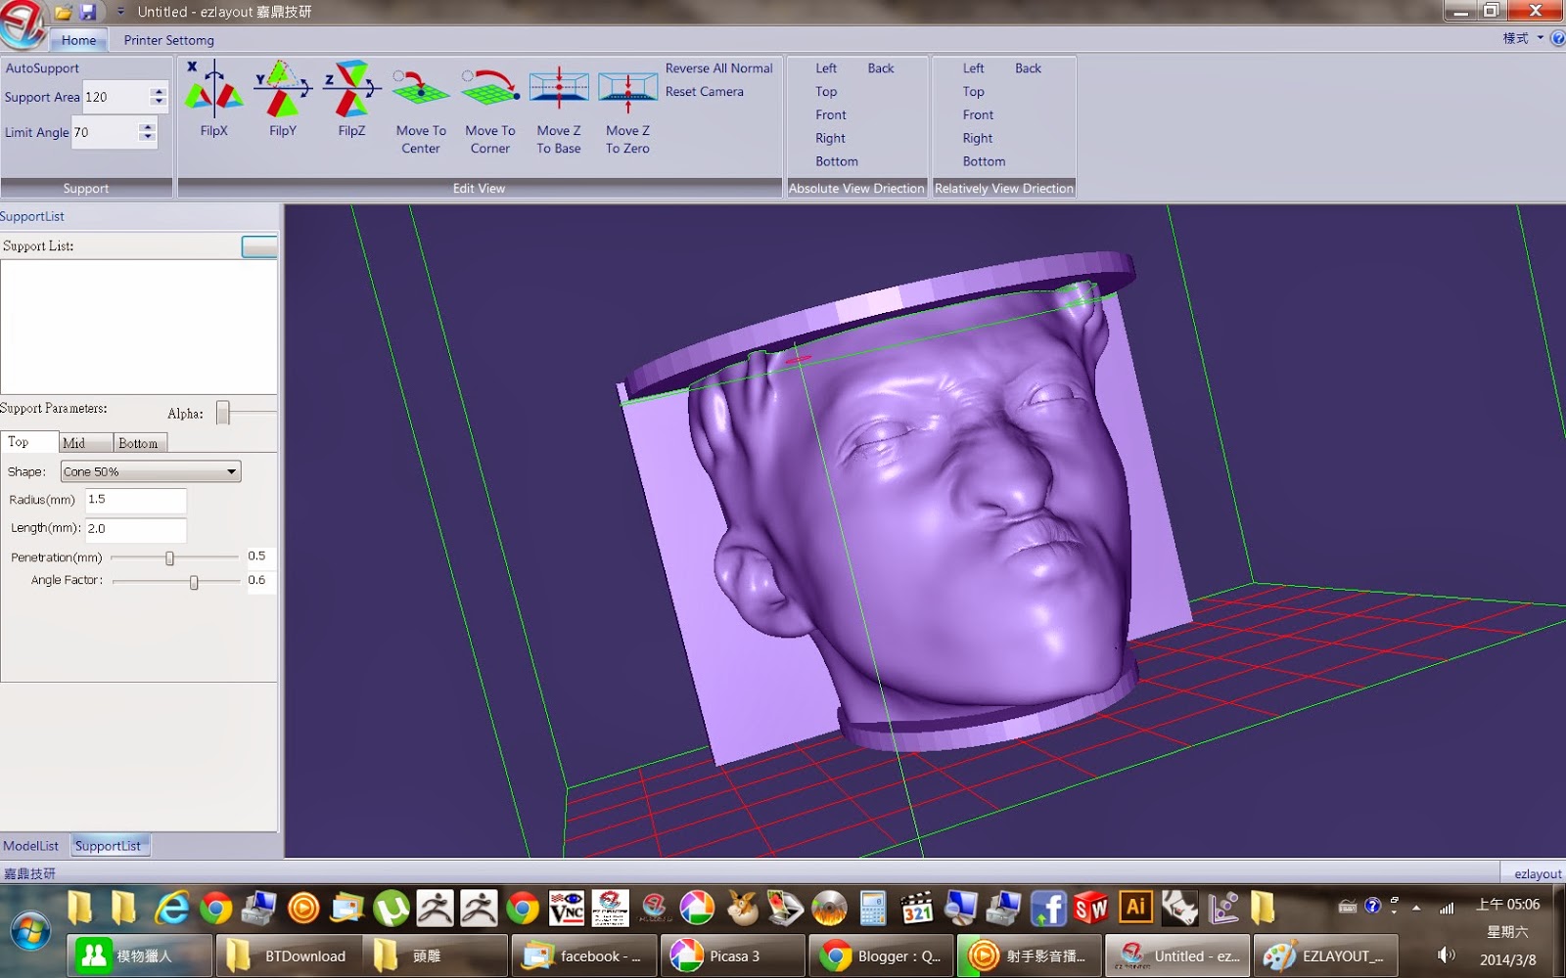Image resolution: width=1566 pixels, height=978 pixels.
Task: Set Absolute View Direction to Left
Action: coord(826,68)
